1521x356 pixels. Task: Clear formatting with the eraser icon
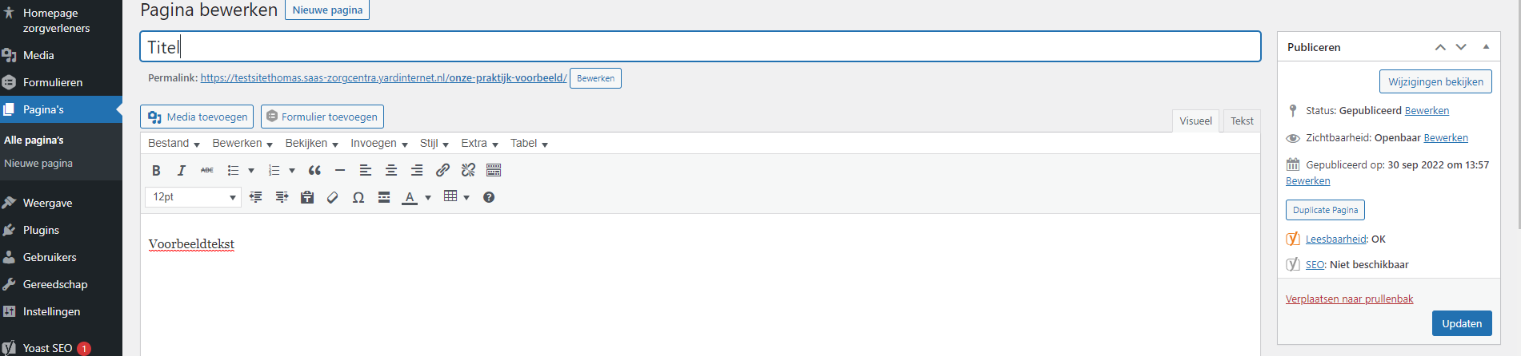click(333, 197)
